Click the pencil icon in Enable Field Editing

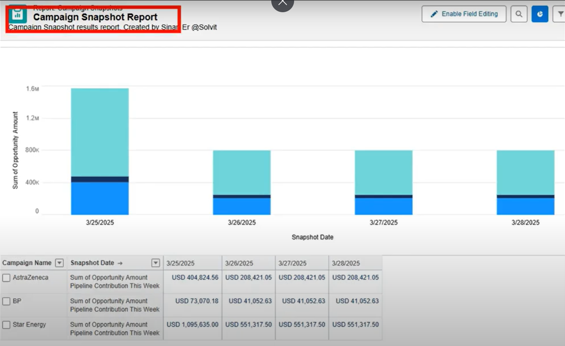pos(434,14)
